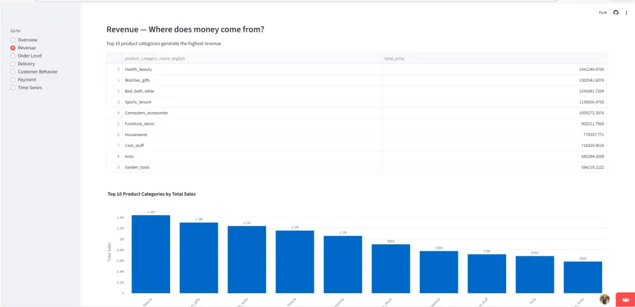Image resolution: width=635 pixels, height=307 pixels.
Task: Click the chart bar labeled 900k
Action: (x=391, y=268)
